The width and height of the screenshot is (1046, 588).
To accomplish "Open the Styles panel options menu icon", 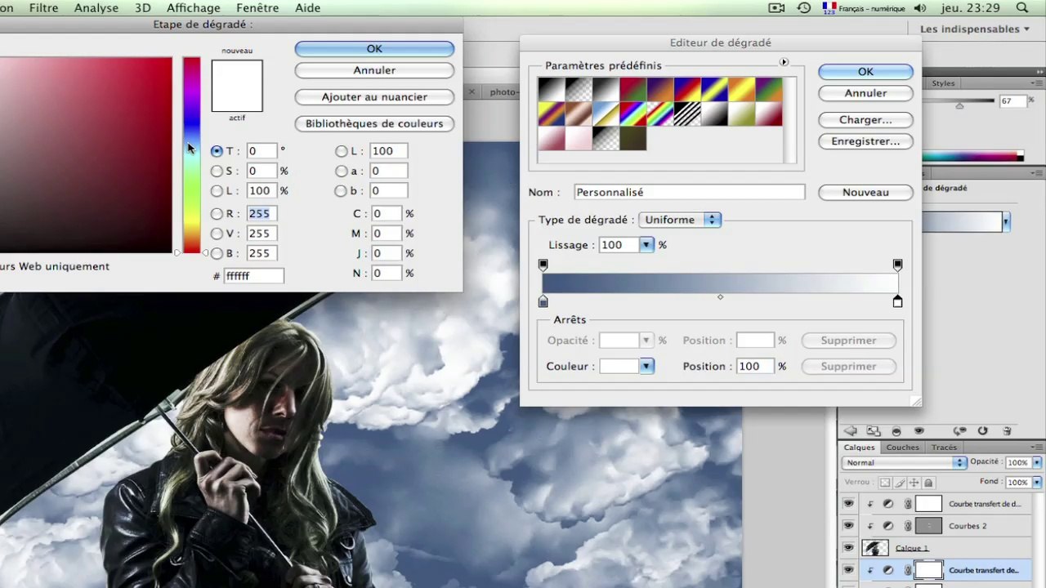I will click(x=1036, y=82).
